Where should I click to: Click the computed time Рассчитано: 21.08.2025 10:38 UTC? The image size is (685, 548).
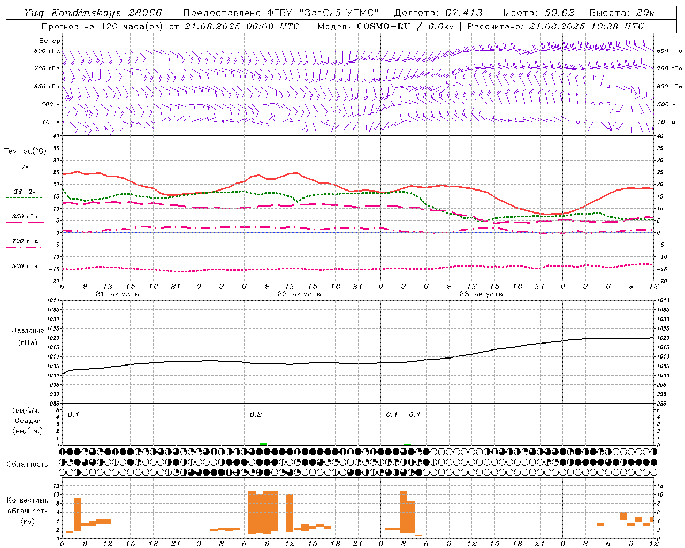555,26
